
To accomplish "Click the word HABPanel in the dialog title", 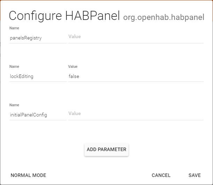I will 91,16.
